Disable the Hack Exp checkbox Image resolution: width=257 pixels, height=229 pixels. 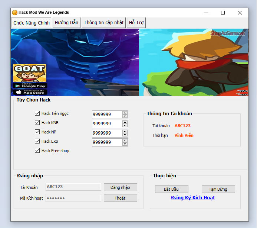click(x=37, y=141)
